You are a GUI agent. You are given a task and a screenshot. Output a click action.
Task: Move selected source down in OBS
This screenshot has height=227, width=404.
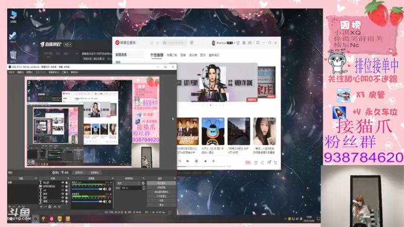59,207
